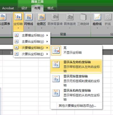This screenshot has height=115, width=113.
Task: Click the 坐标轴 (Axes) ribbon icon
Action: point(18,17)
